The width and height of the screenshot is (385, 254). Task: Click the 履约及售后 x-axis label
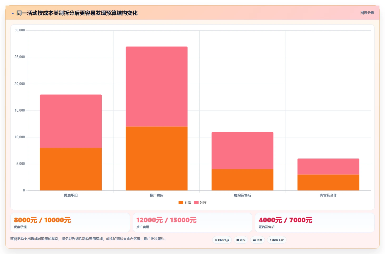(x=243, y=195)
